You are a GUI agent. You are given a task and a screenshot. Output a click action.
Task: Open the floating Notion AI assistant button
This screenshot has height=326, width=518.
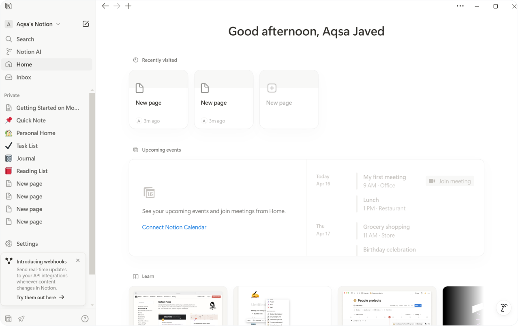tap(504, 308)
